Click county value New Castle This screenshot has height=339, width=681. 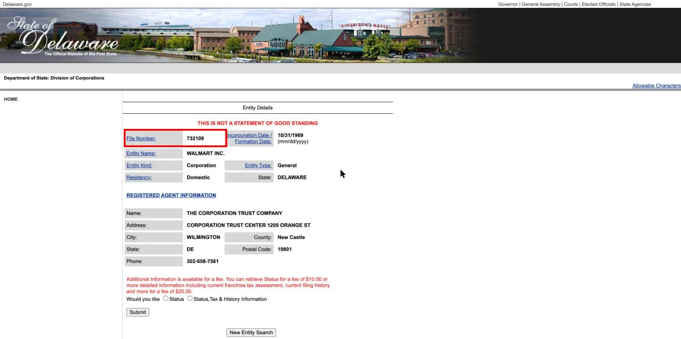[x=291, y=237]
